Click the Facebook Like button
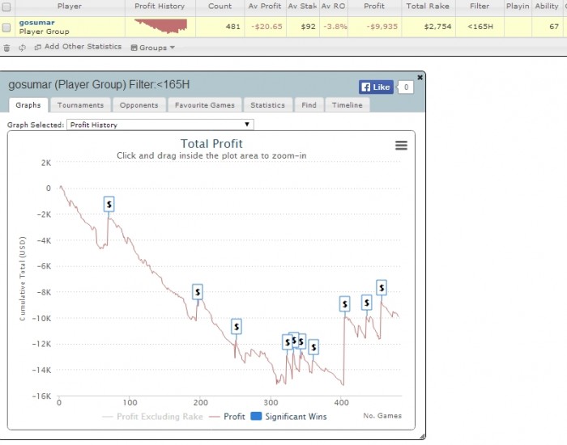Image resolution: width=567 pixels, height=445 pixels. pos(376,87)
